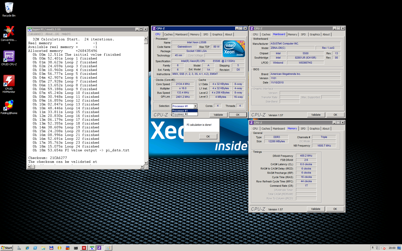
Task: Click OK in the Memory window
Action: coord(335,209)
